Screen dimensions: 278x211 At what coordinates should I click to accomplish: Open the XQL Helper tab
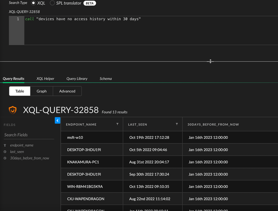click(x=45, y=78)
